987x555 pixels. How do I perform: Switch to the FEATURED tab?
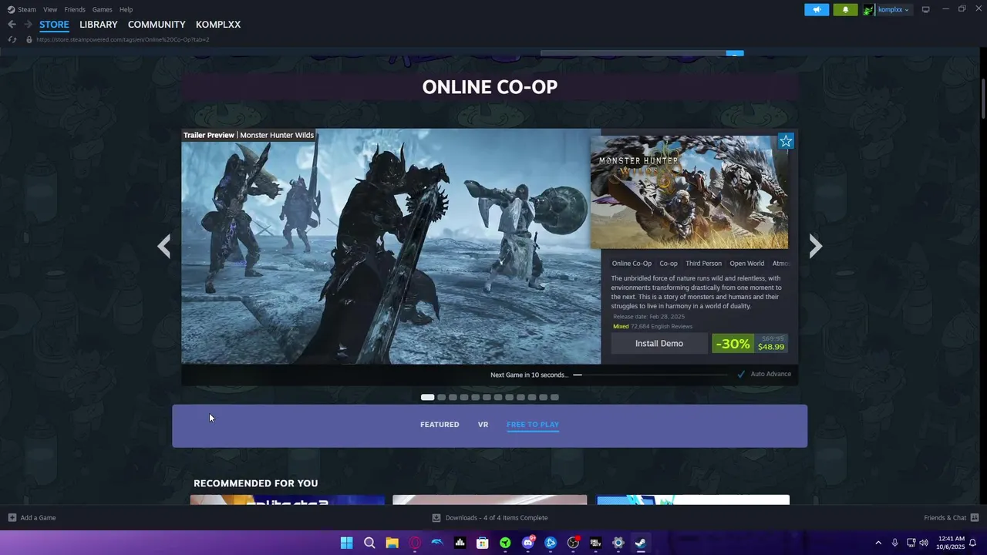440,425
